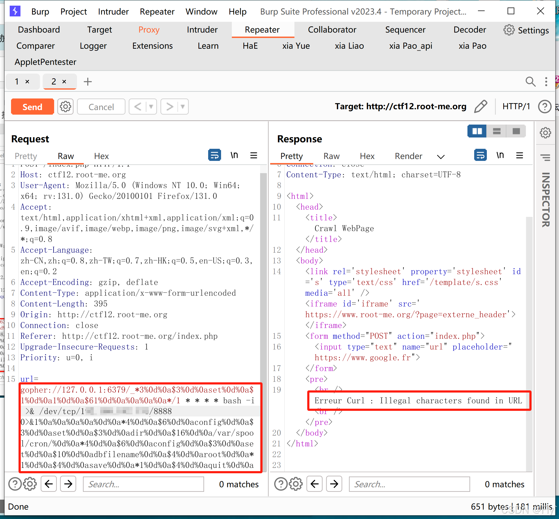Close Repeater tab 2
Image resolution: width=559 pixels, height=519 pixels.
pyautogui.click(x=64, y=82)
